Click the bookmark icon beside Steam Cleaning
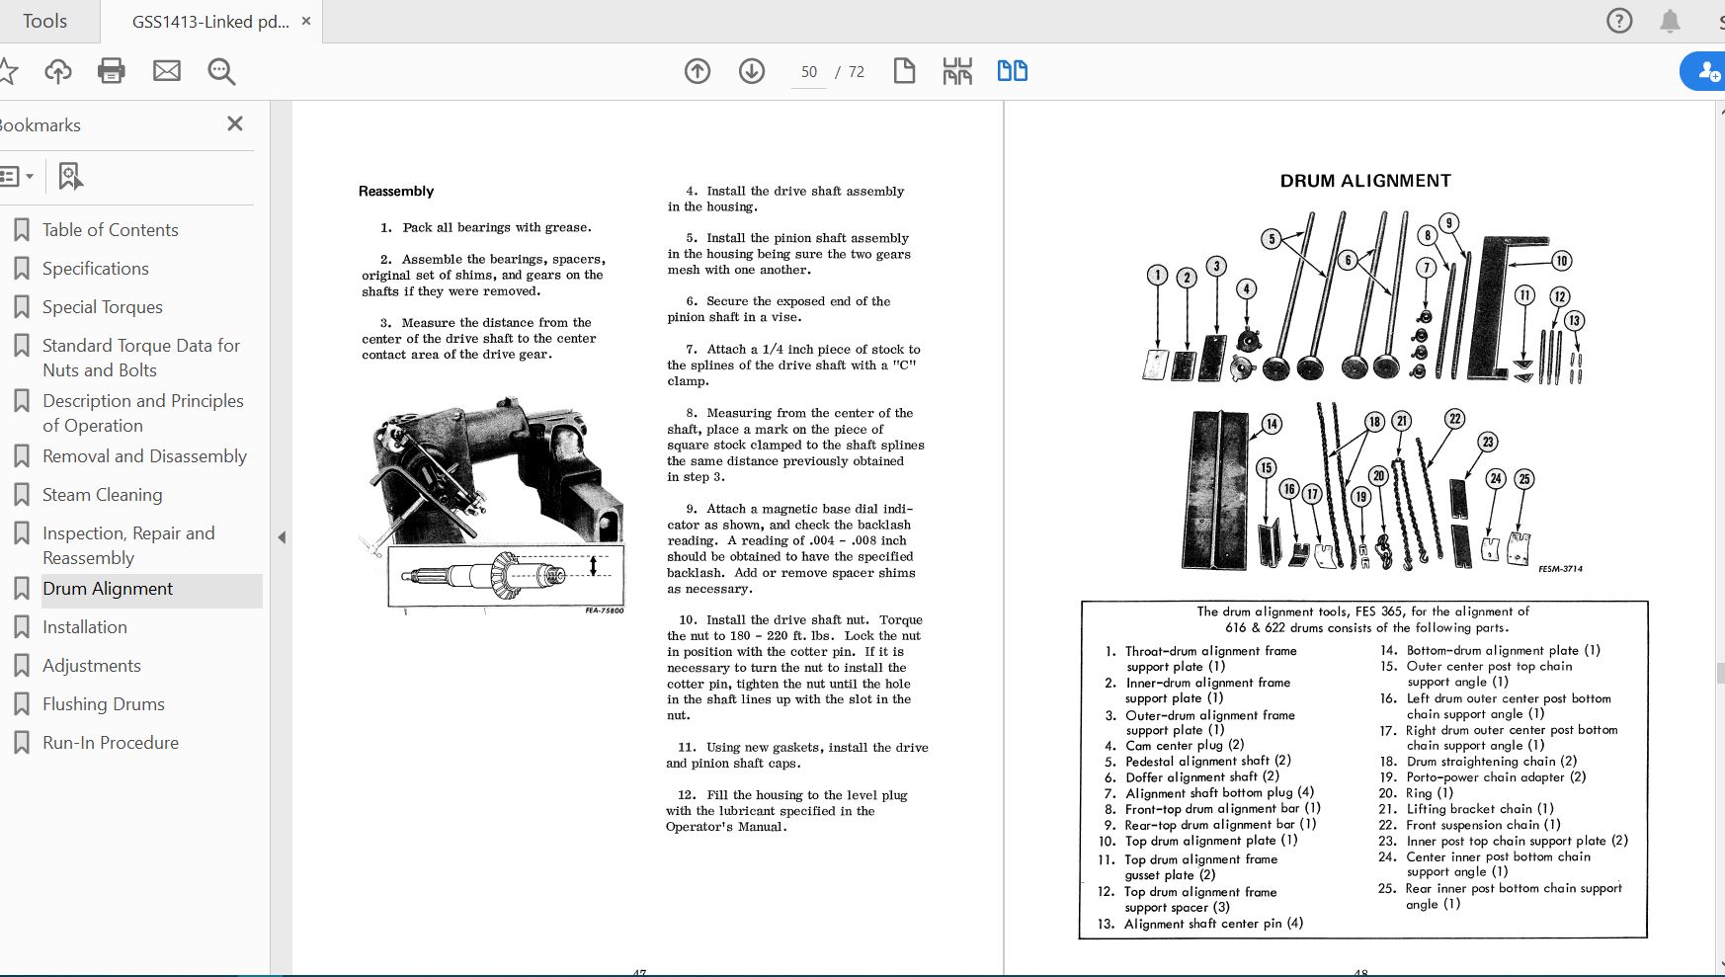The height and width of the screenshot is (977, 1725). tap(21, 495)
